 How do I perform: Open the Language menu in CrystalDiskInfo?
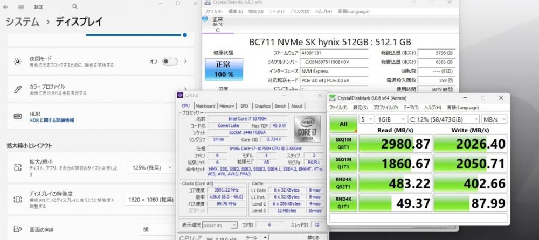tap(354, 11)
